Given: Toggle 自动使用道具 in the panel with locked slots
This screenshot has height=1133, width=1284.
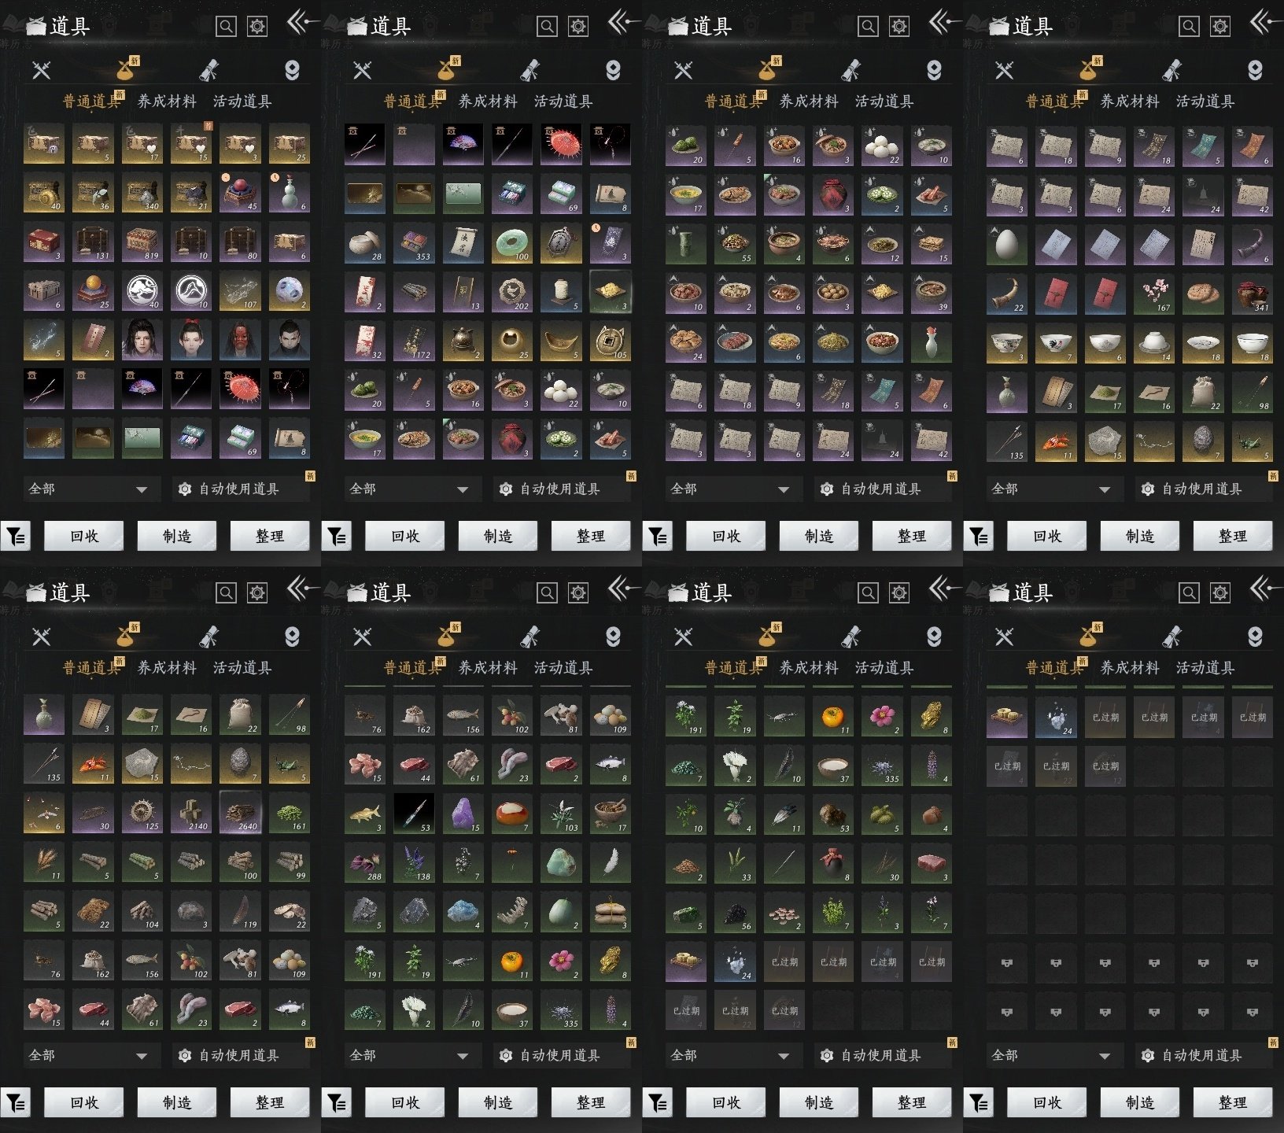Looking at the screenshot, I should pos(1201,1055).
